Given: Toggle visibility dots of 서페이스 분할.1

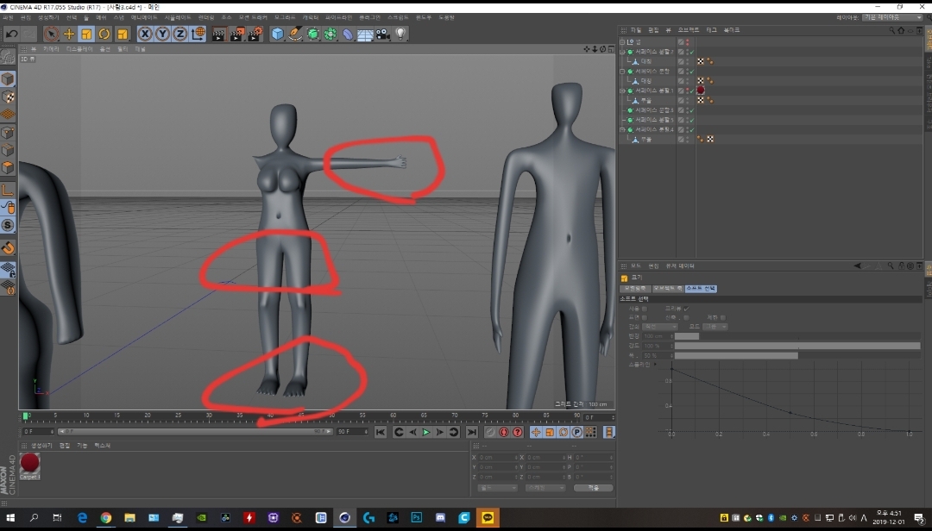Looking at the screenshot, I should pyautogui.click(x=687, y=91).
